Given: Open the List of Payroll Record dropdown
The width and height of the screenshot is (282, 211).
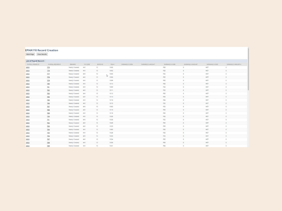Looking at the screenshot, I should 36,61.
